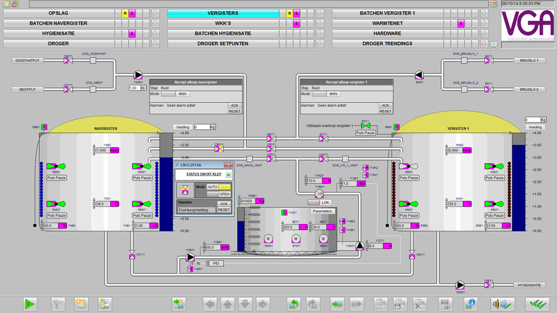Click the down arrow beside the HARDWARE row

(x=484, y=34)
